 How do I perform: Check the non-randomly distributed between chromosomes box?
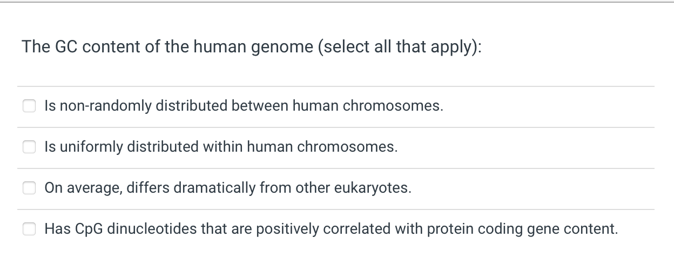(x=29, y=106)
